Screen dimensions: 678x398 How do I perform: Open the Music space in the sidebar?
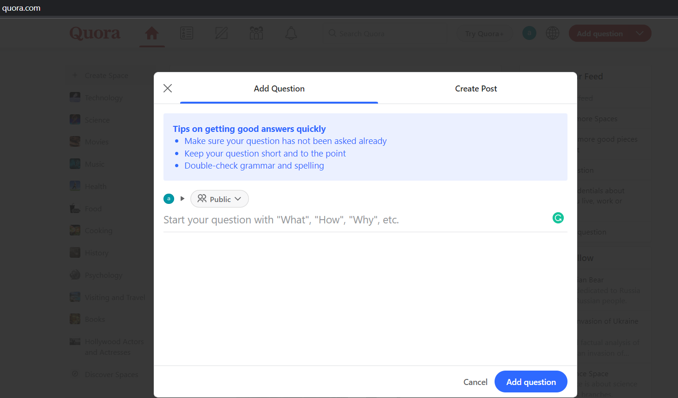click(x=94, y=164)
